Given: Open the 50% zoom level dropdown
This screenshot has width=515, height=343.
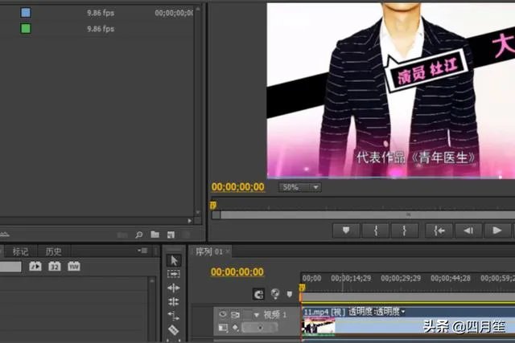Looking at the screenshot, I should point(300,187).
